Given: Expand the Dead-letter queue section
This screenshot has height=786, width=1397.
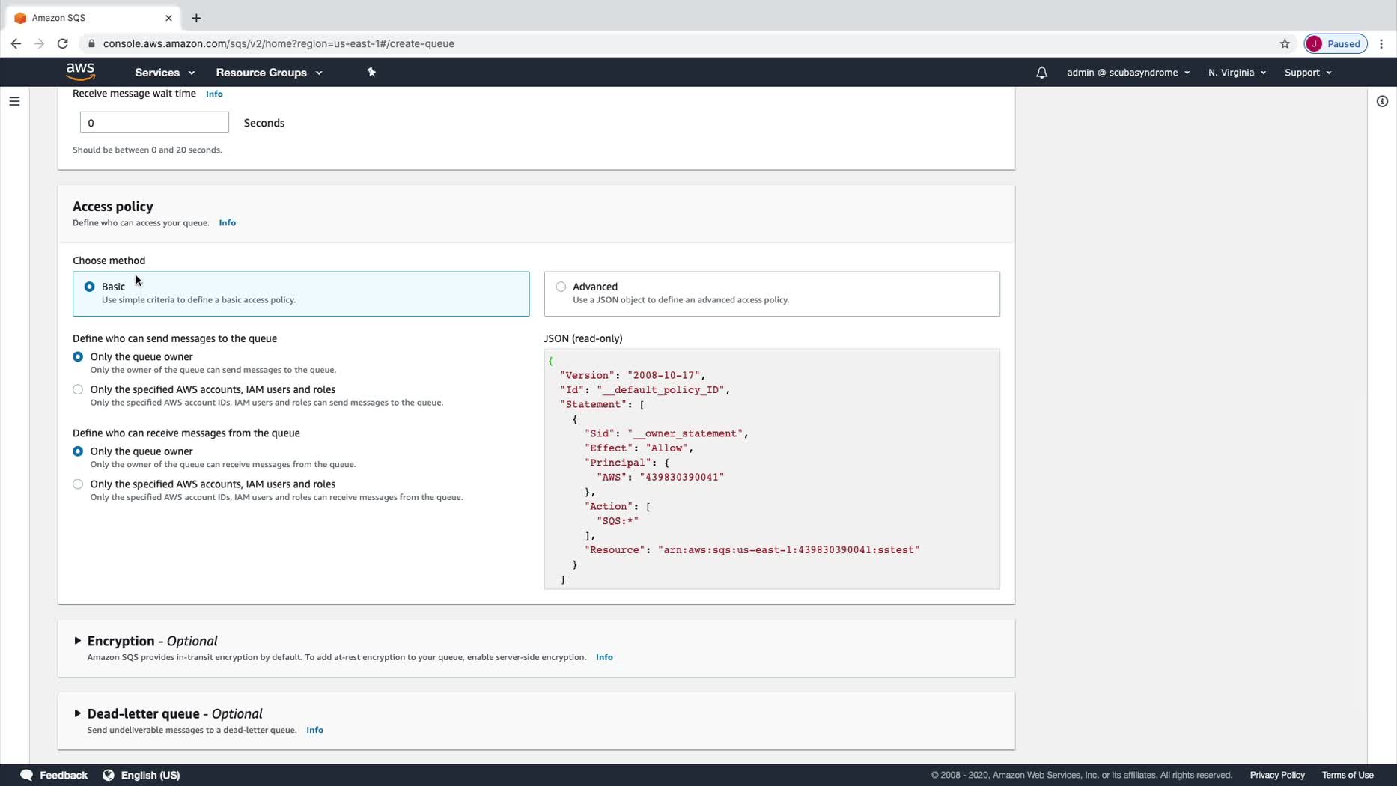Looking at the screenshot, I should (78, 713).
